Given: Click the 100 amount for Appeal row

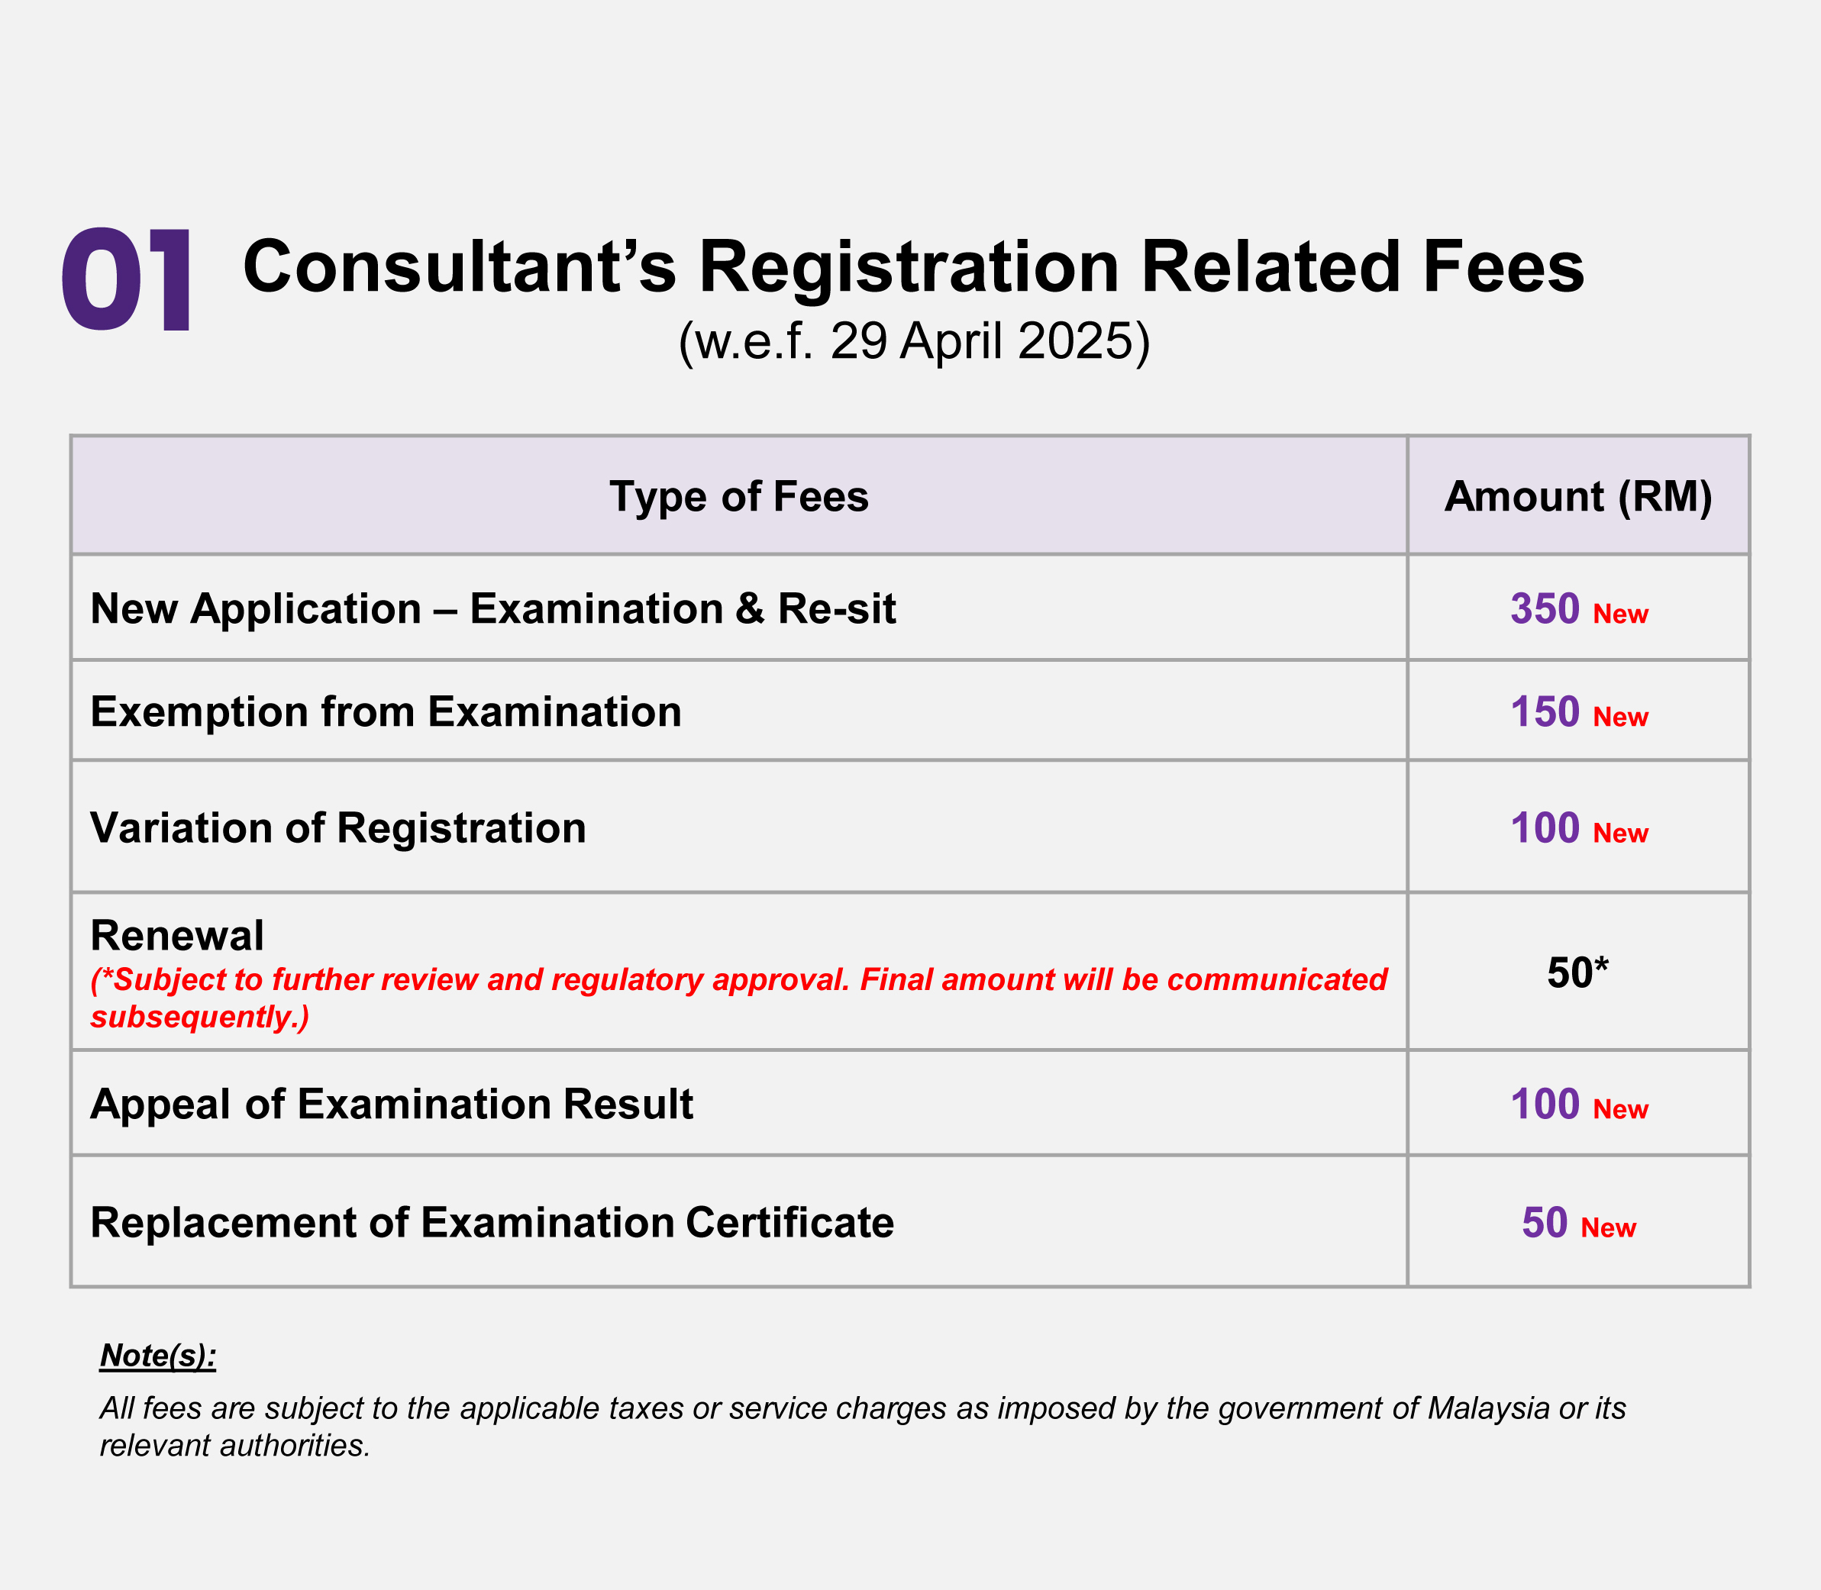Looking at the screenshot, I should (1545, 1104).
